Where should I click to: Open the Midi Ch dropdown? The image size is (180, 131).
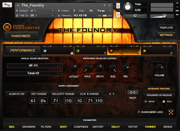pos(53,15)
